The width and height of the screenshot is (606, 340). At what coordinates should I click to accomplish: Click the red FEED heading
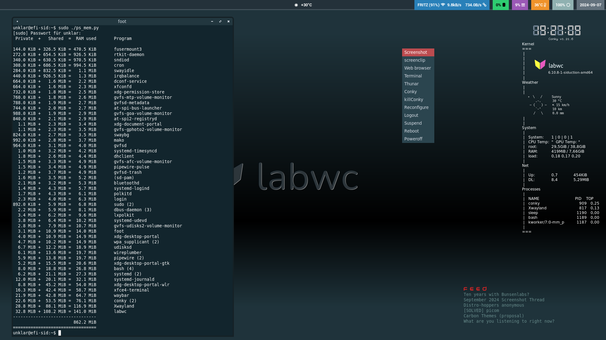tap(475, 289)
